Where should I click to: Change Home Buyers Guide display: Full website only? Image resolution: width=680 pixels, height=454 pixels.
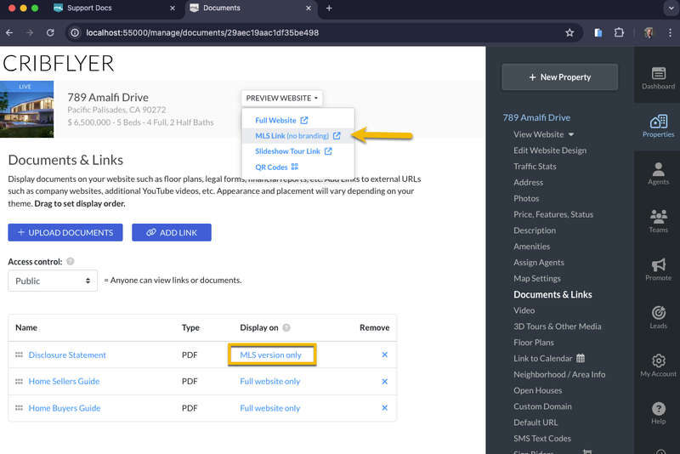pos(269,408)
